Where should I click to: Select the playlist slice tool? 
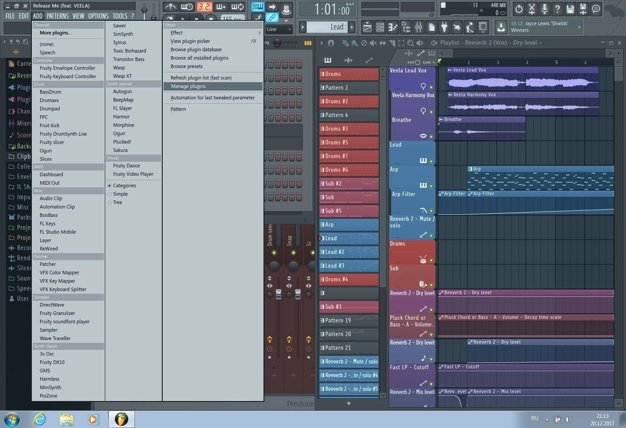click(392, 43)
